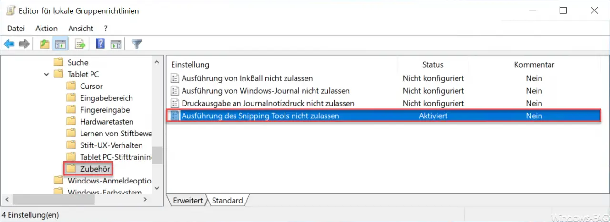The image size is (610, 222).
Task: Sort by the Kommentar column header
Action: 534,65
